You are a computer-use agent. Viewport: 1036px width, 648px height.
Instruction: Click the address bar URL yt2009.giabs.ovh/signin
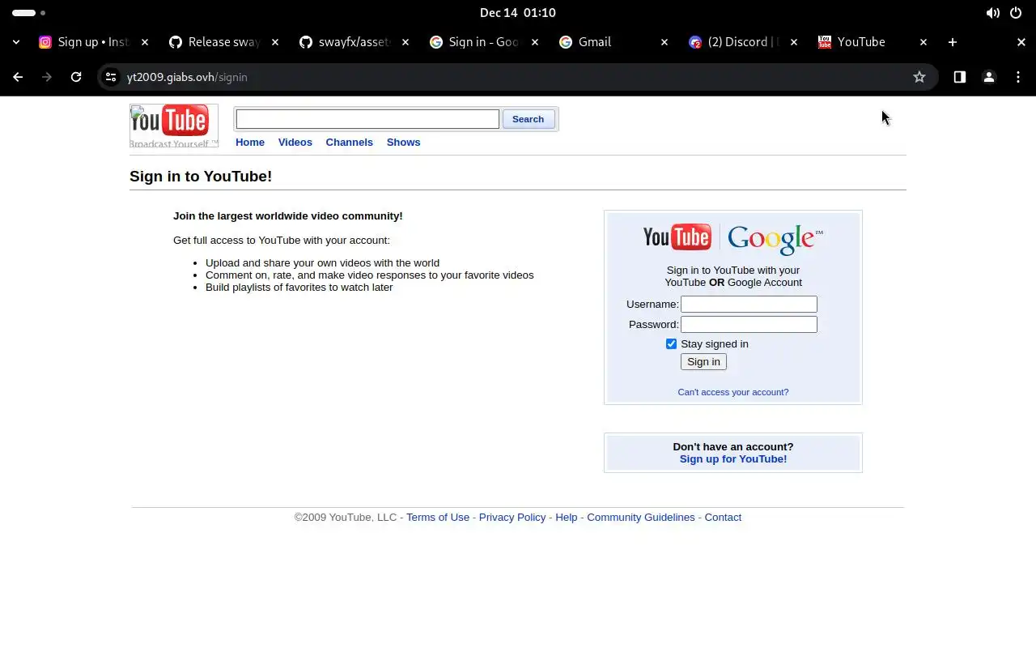coord(187,77)
